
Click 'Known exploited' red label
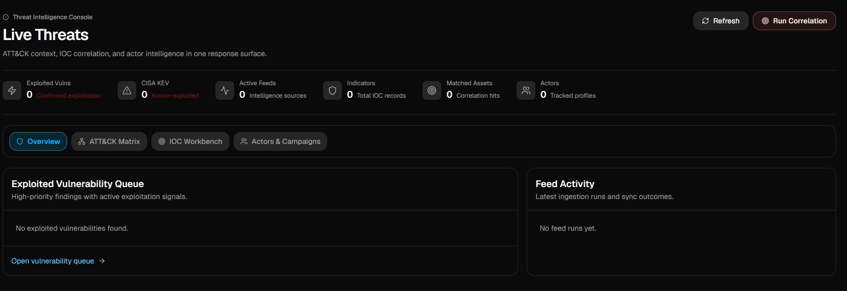coord(175,96)
